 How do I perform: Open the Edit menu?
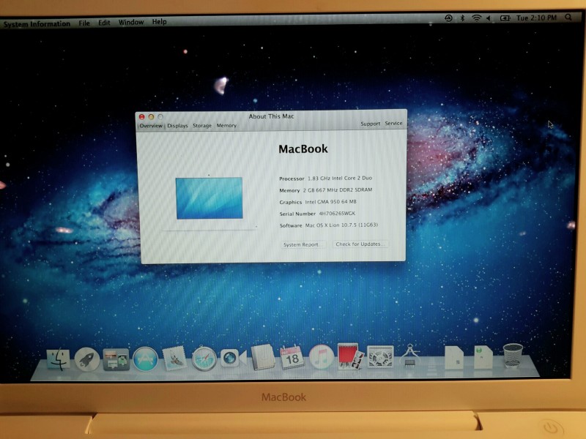click(104, 23)
